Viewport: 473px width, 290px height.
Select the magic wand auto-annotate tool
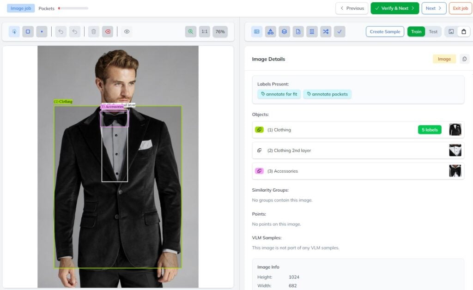[x=13, y=31]
